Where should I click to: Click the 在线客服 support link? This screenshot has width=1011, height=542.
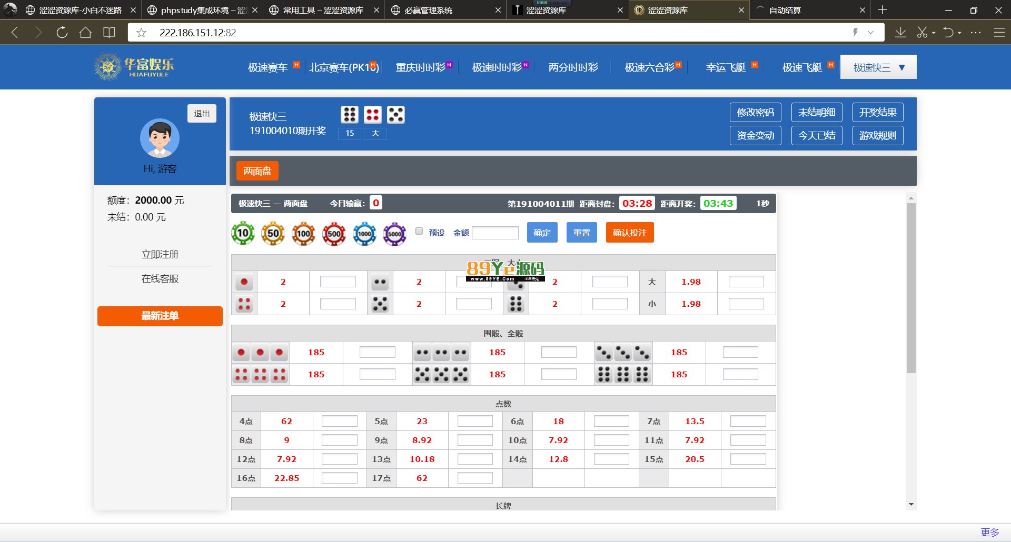(160, 278)
